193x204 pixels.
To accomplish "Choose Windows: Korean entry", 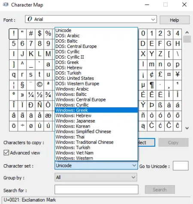I will (96, 126).
